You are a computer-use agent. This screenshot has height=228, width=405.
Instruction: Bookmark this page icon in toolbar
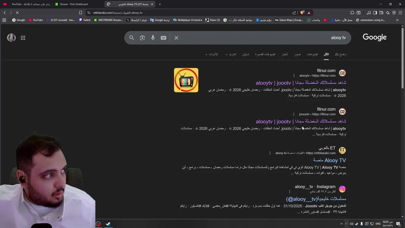[x=80, y=13]
